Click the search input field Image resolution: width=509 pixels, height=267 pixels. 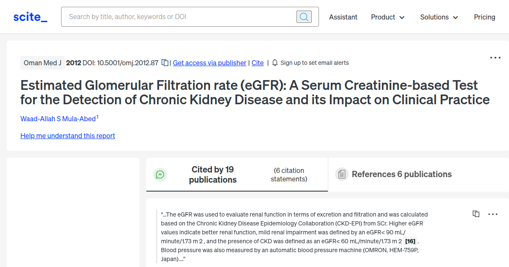click(178, 17)
